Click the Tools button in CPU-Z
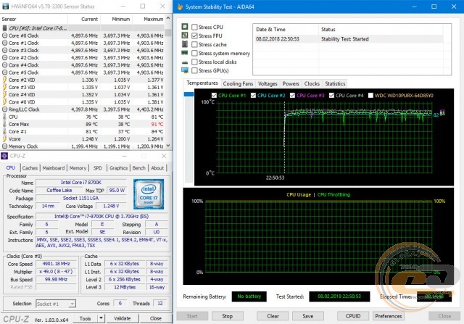The width and height of the screenshot is (464, 324). [x=86, y=318]
